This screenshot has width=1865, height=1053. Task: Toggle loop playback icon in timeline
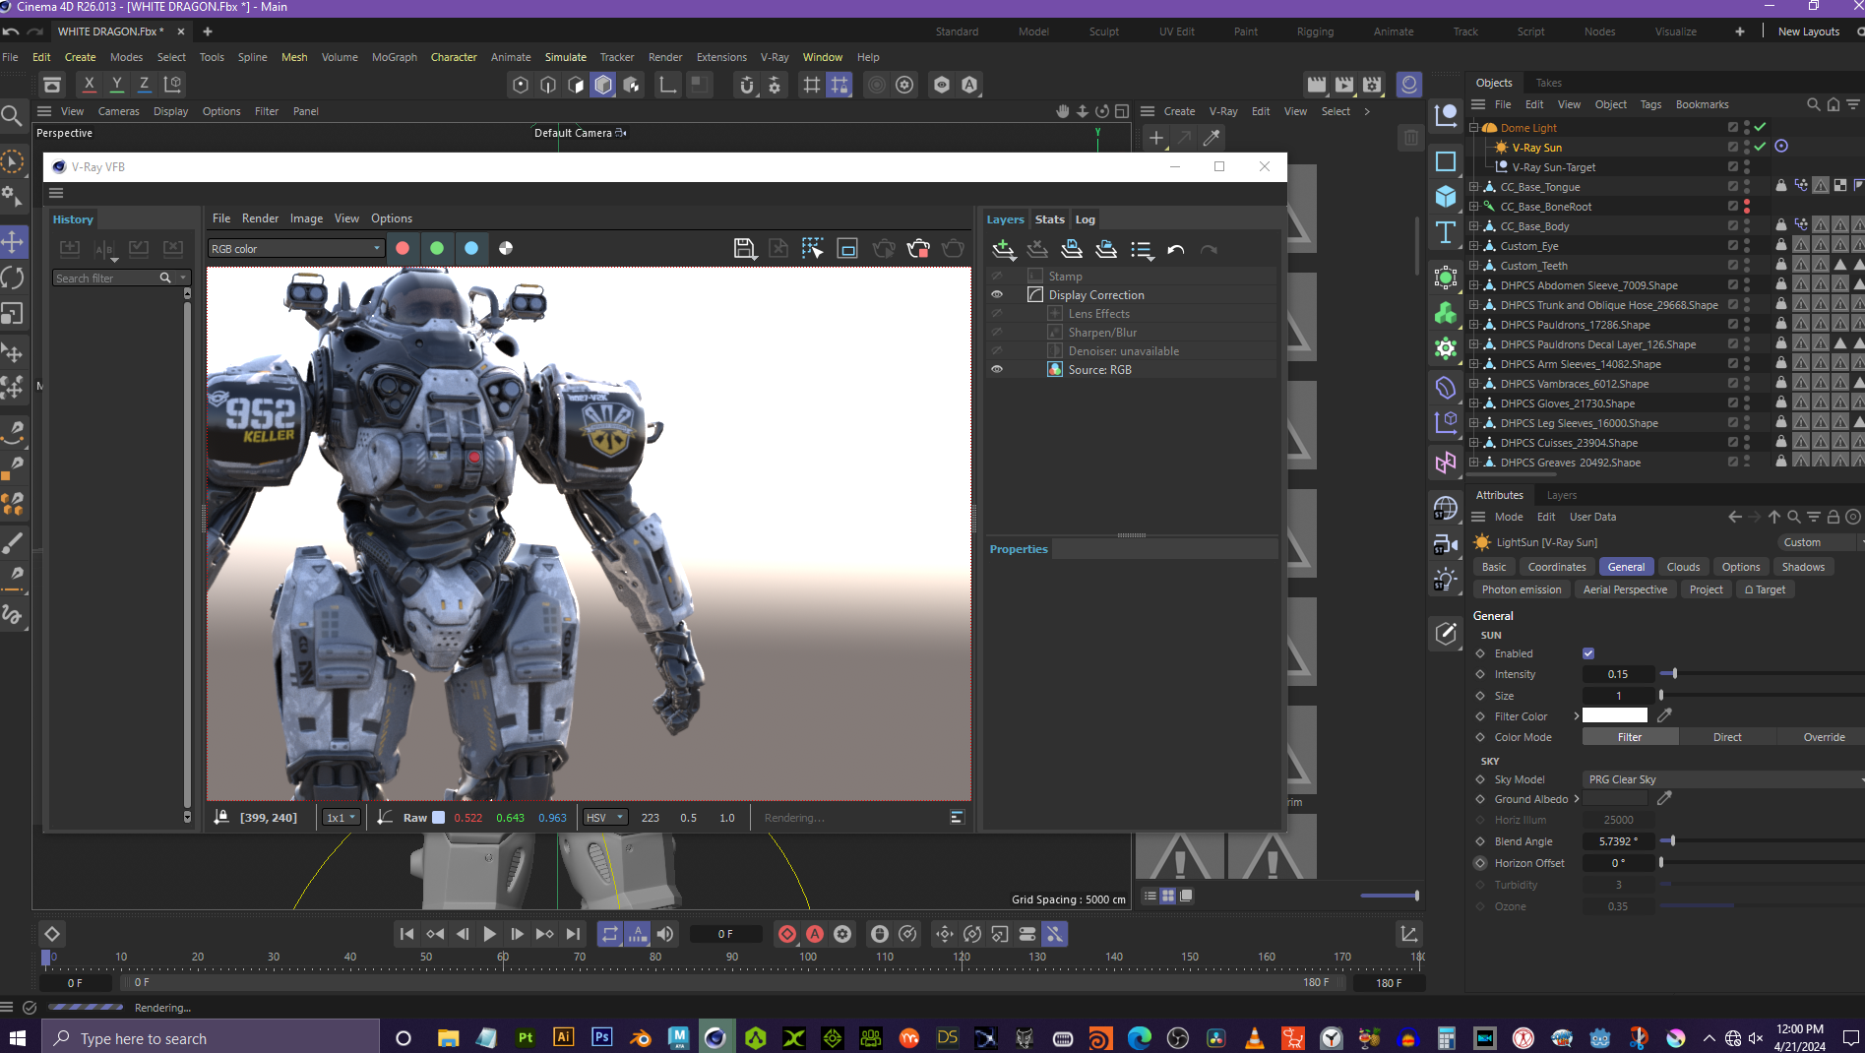pos(610,934)
